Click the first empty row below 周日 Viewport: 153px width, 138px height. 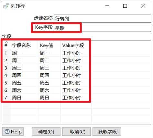tap(76, 105)
